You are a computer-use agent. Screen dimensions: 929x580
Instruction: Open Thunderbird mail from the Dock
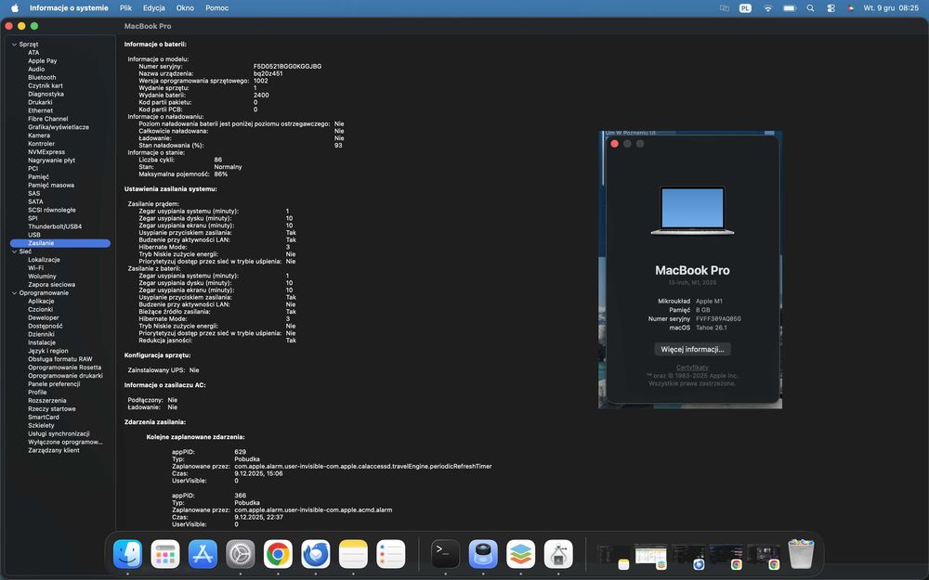[316, 554]
